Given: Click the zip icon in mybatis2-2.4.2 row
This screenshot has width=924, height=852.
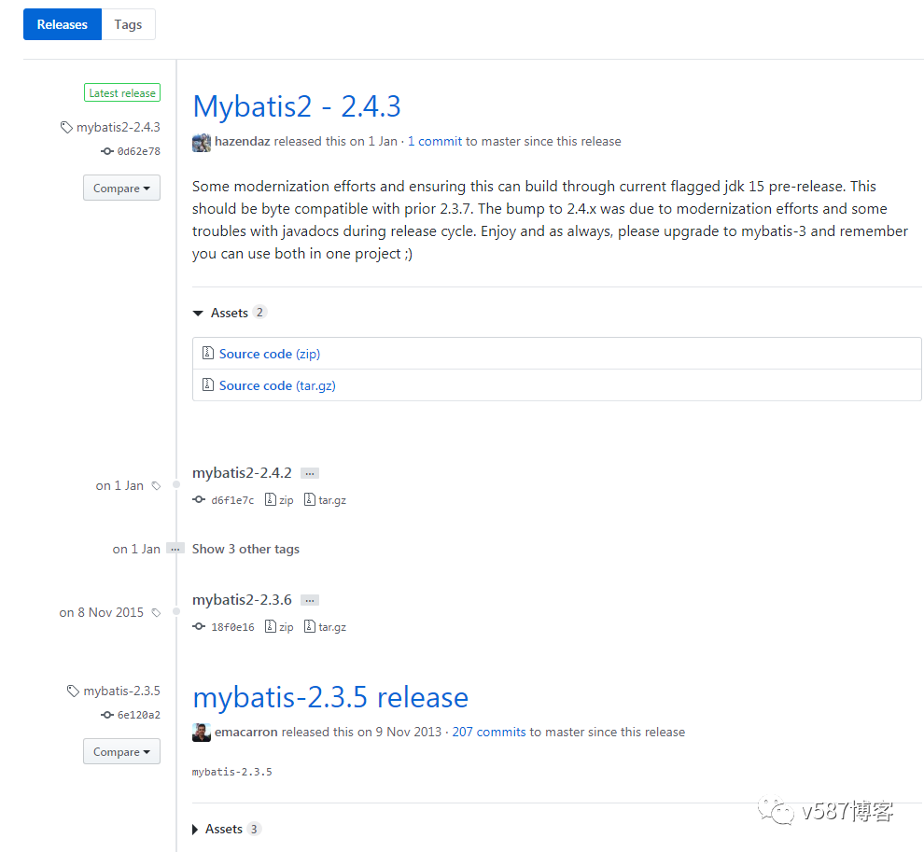Looking at the screenshot, I should coord(271,499).
